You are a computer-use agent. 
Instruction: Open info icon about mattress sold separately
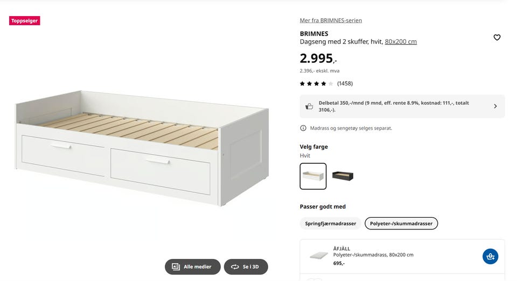[x=303, y=128]
